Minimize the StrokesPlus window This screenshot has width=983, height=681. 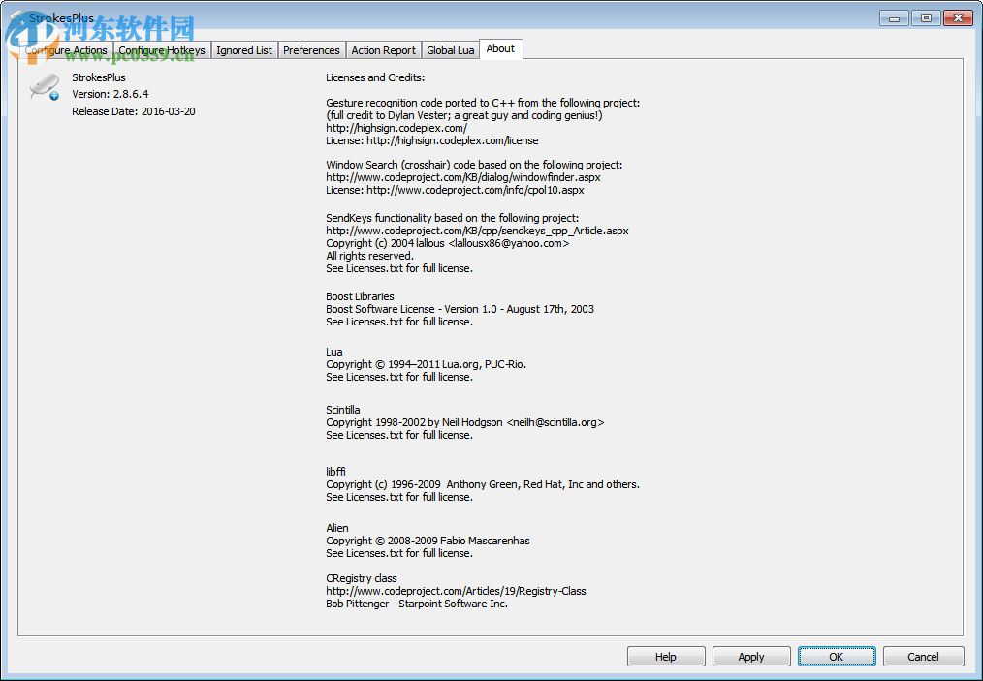892,16
